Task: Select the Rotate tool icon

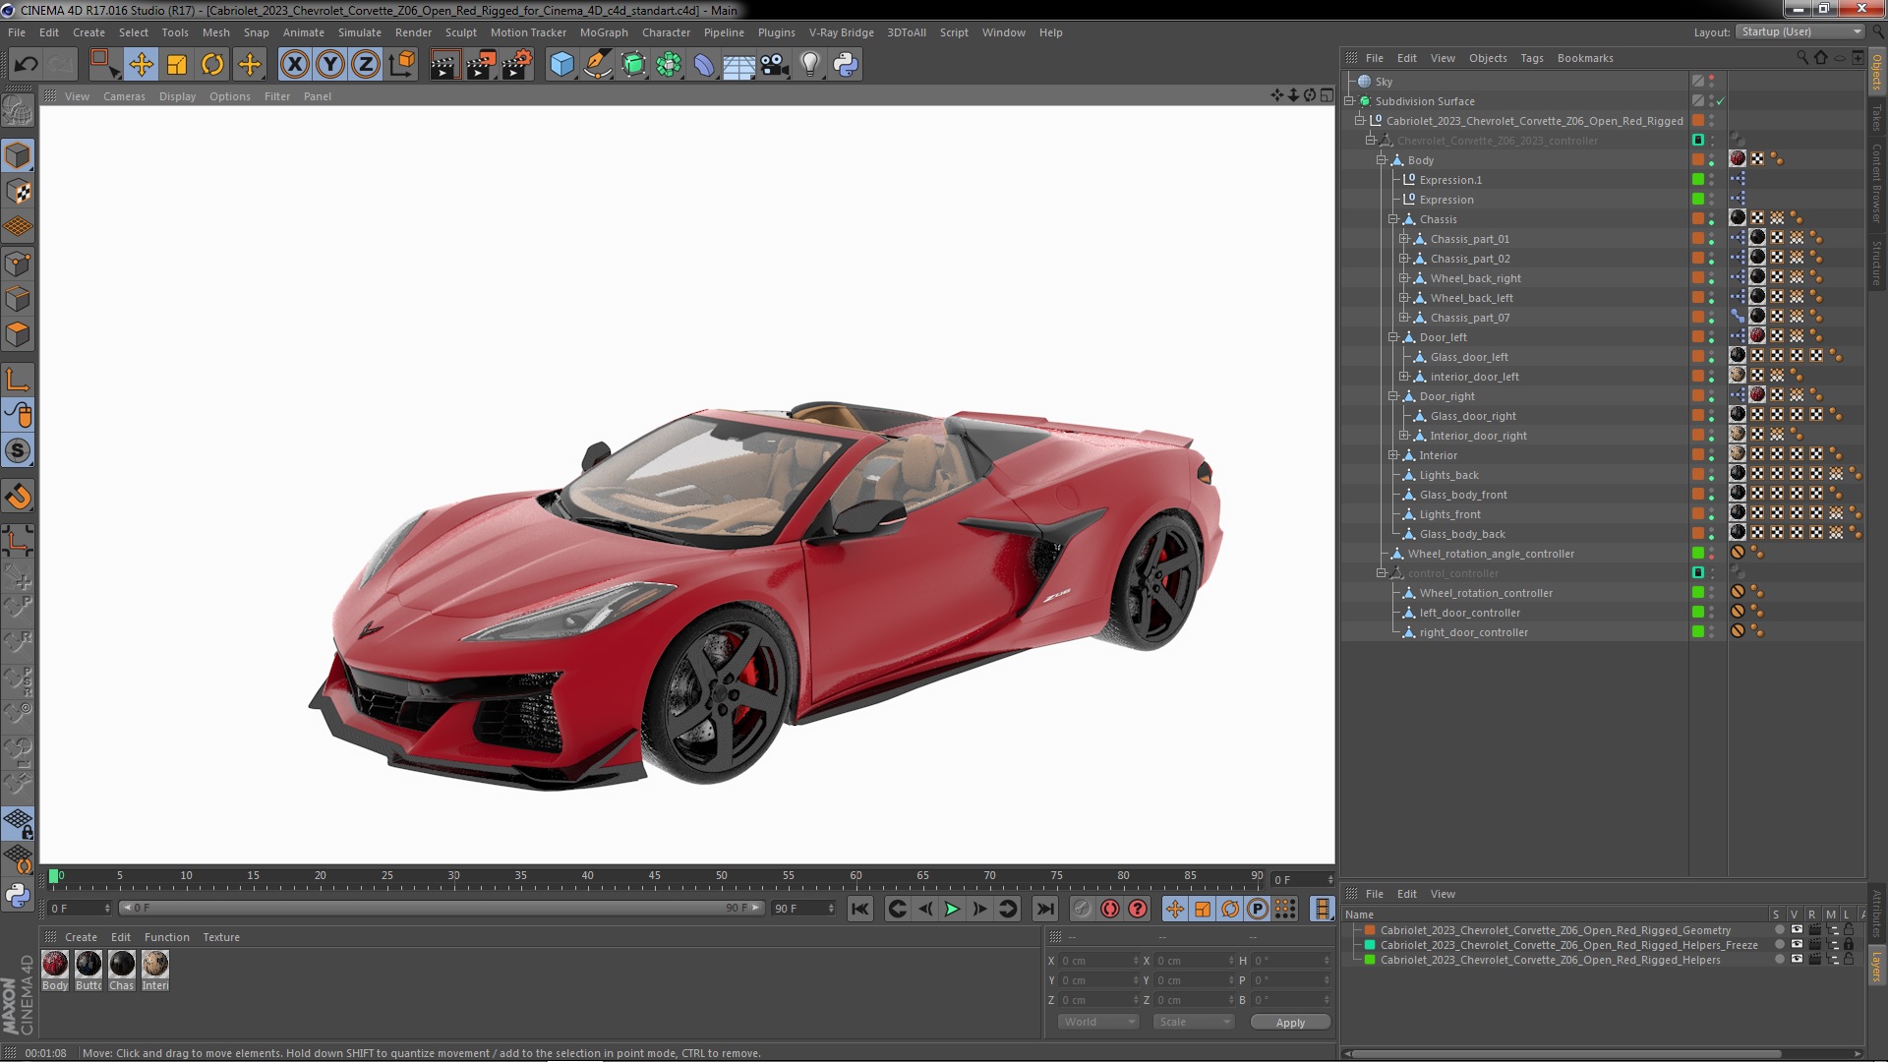Action: pyautogui.click(x=212, y=65)
